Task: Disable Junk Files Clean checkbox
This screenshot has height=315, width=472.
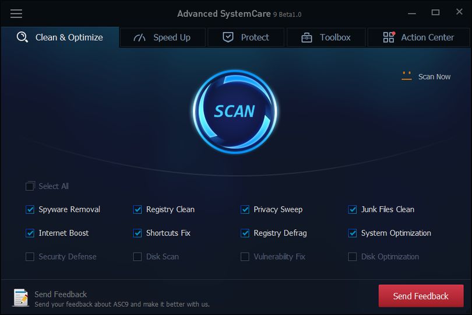Action: coord(353,209)
